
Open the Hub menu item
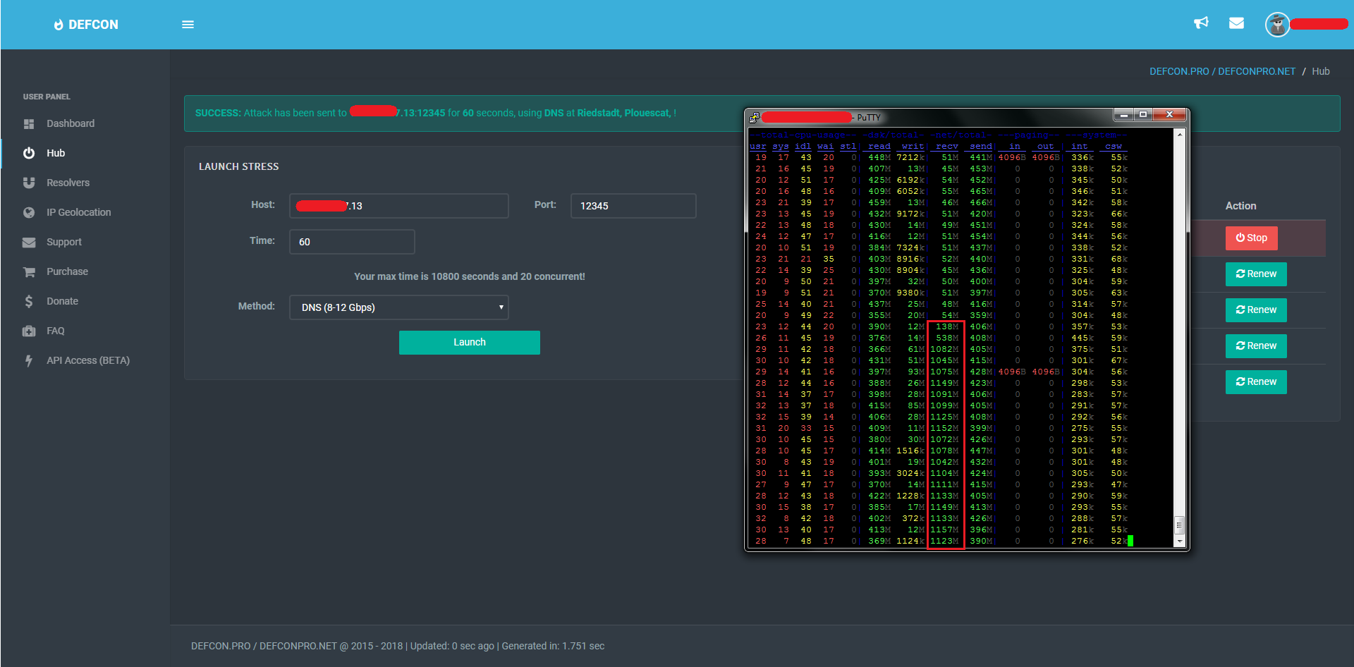56,153
